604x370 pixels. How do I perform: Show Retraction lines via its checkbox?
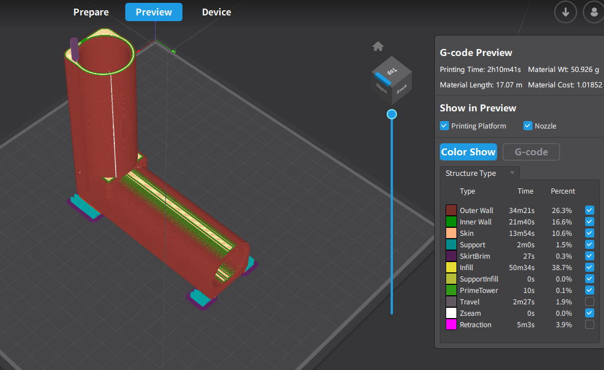pyautogui.click(x=589, y=324)
